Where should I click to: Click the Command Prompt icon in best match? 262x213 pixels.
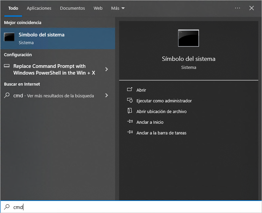tap(9, 37)
